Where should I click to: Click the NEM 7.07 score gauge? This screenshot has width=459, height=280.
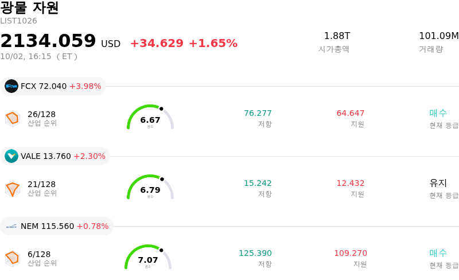[x=148, y=257]
